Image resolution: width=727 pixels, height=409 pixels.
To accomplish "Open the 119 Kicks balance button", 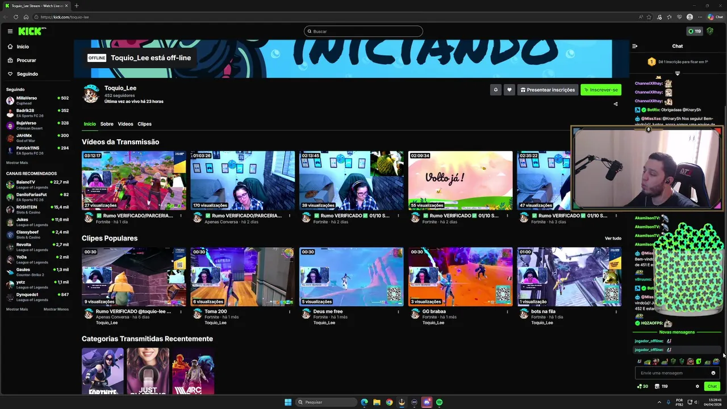I will (x=694, y=31).
